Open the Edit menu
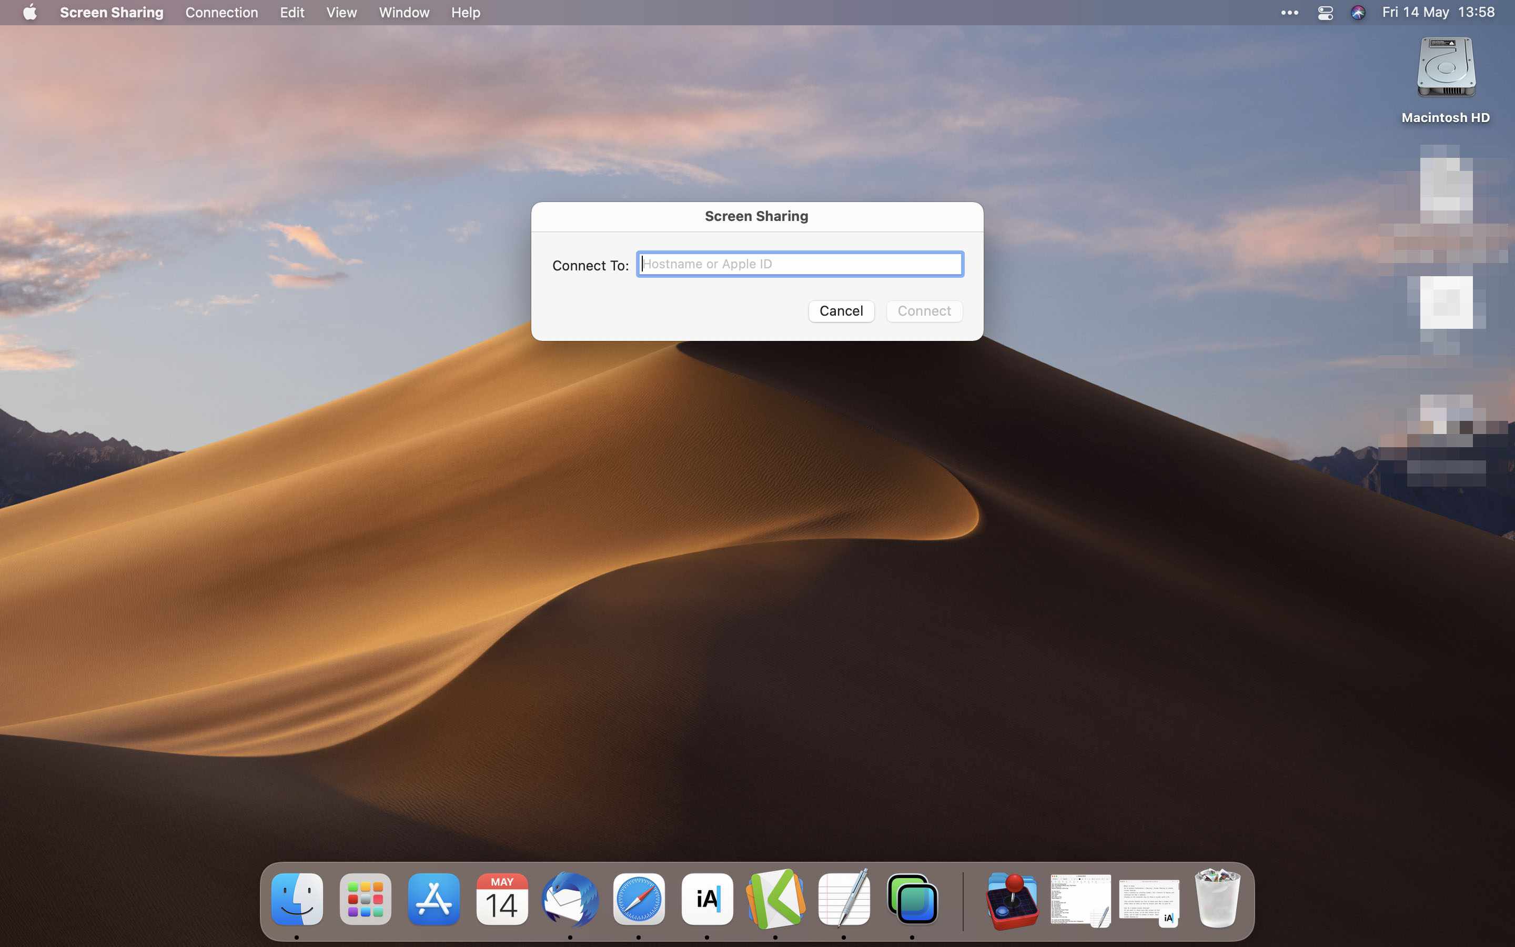The width and height of the screenshot is (1515, 947). click(292, 13)
